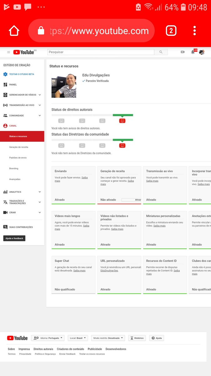Click the upload video camera icon
The height and width of the screenshot is (376, 211).
point(183,52)
